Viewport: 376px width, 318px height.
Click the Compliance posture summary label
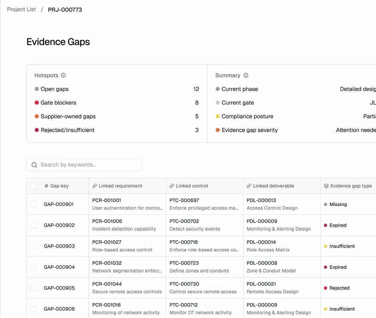247,116
